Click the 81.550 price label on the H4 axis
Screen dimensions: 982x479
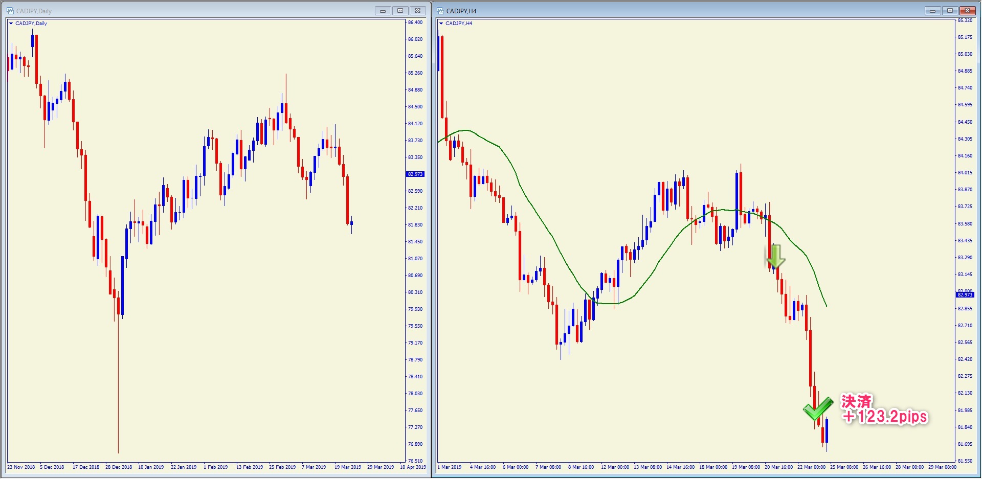tap(965, 461)
